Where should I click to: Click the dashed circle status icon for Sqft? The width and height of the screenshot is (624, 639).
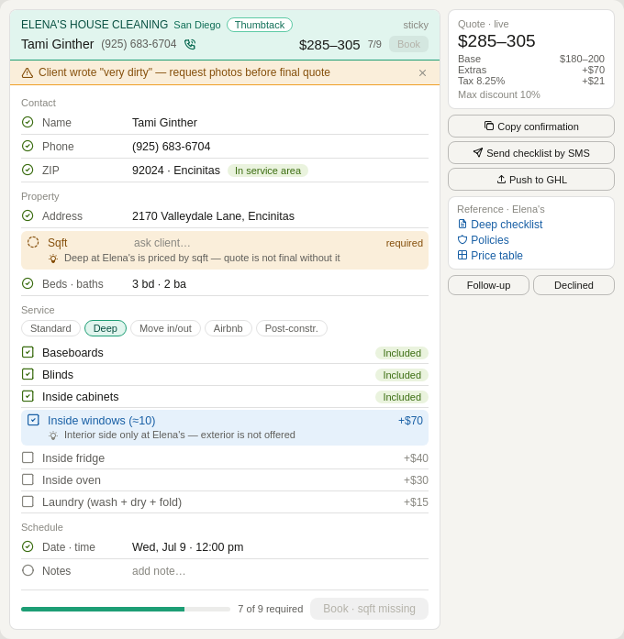(x=33, y=242)
